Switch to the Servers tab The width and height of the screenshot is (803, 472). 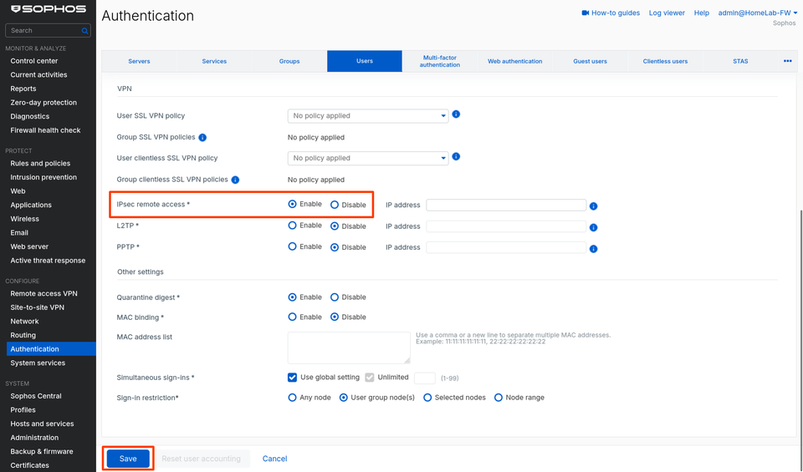(140, 61)
